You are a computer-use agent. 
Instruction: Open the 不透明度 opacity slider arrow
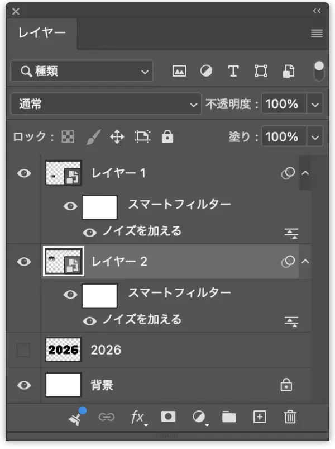315,104
